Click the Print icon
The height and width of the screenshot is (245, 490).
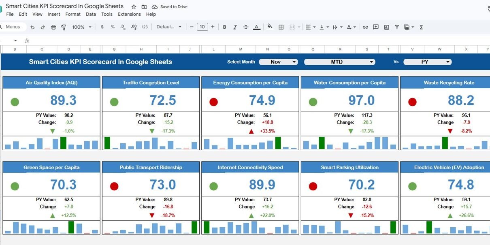[x=53, y=27]
